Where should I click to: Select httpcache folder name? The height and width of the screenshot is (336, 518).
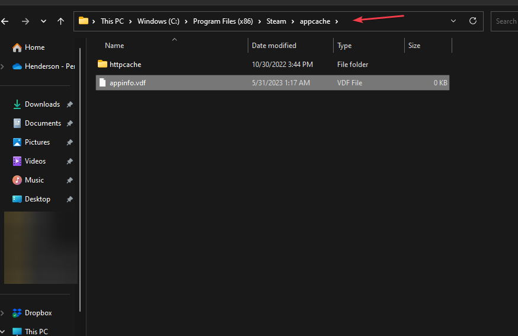coord(126,65)
